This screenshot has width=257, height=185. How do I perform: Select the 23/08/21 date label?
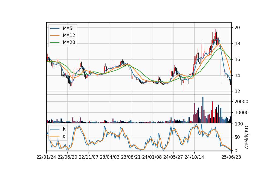click(131, 157)
